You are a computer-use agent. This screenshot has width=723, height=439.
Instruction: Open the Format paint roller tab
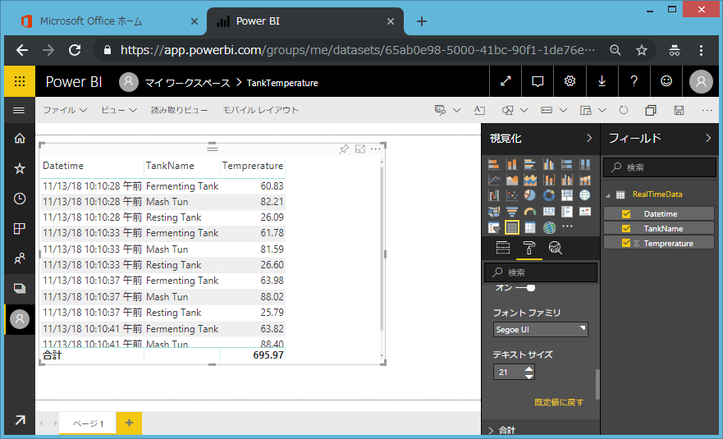529,248
